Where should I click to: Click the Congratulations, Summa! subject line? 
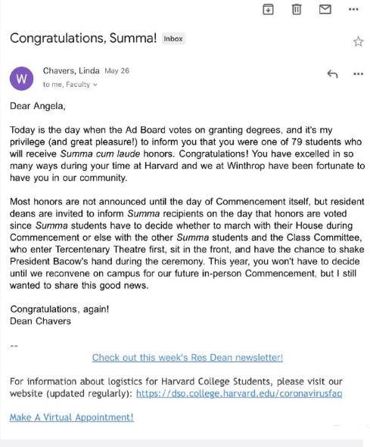coord(83,39)
